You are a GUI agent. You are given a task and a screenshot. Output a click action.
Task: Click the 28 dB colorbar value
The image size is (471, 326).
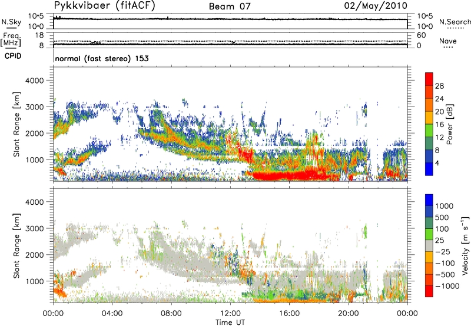pos(439,86)
